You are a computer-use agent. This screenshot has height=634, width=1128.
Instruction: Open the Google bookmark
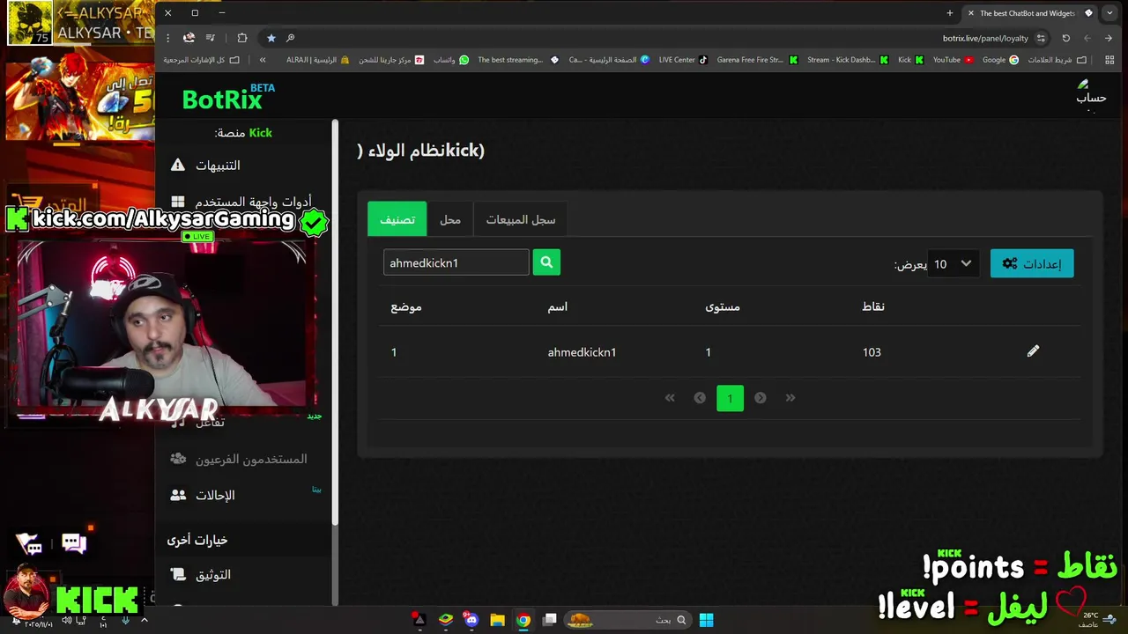pos(1000,60)
